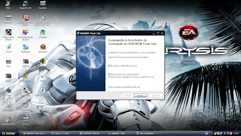Open the Device Doctor shortcut
241x136 pixels.
pyautogui.click(x=8, y=105)
